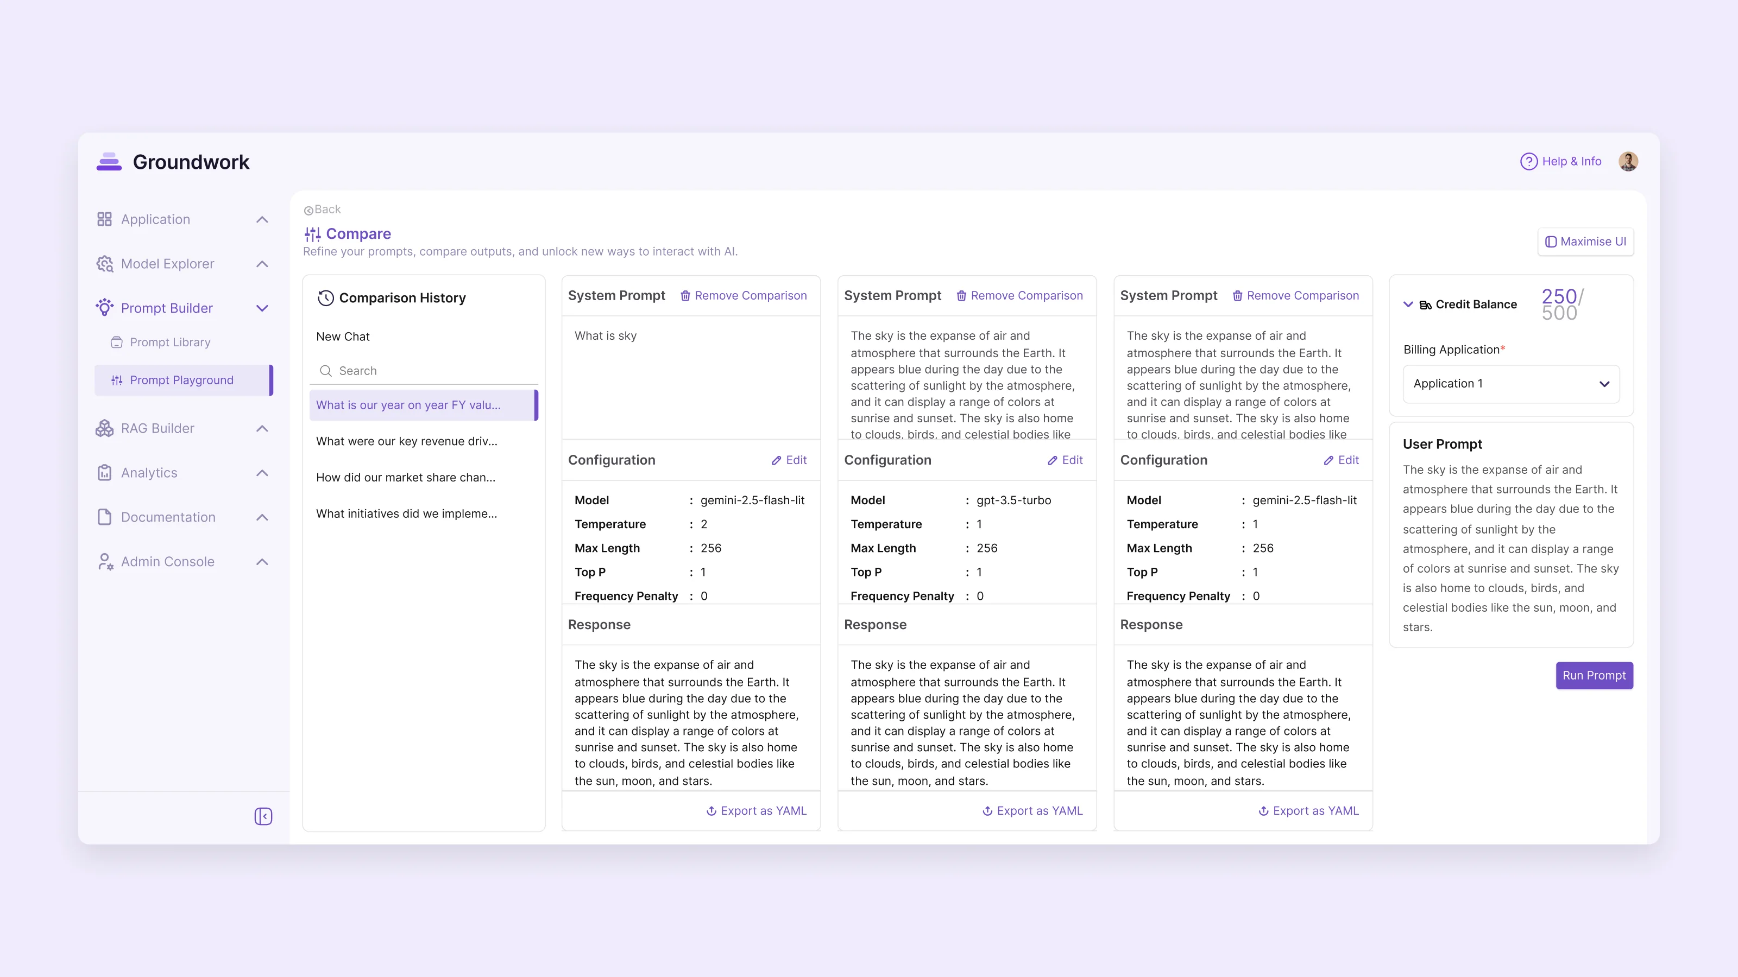Click the RAG Builder cubes icon

pyautogui.click(x=104, y=428)
